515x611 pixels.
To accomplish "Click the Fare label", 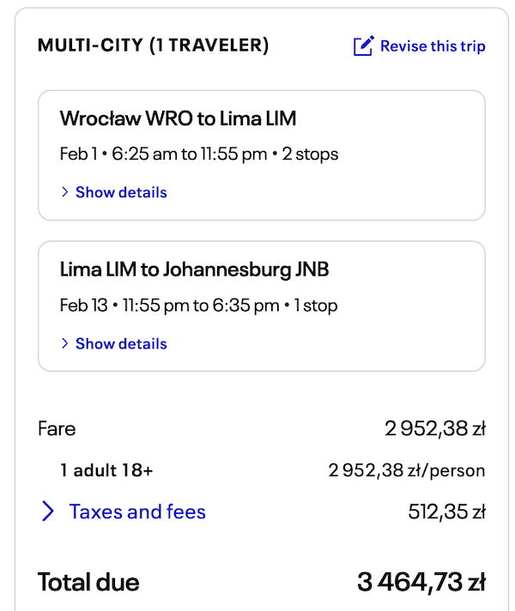I will click(57, 428).
